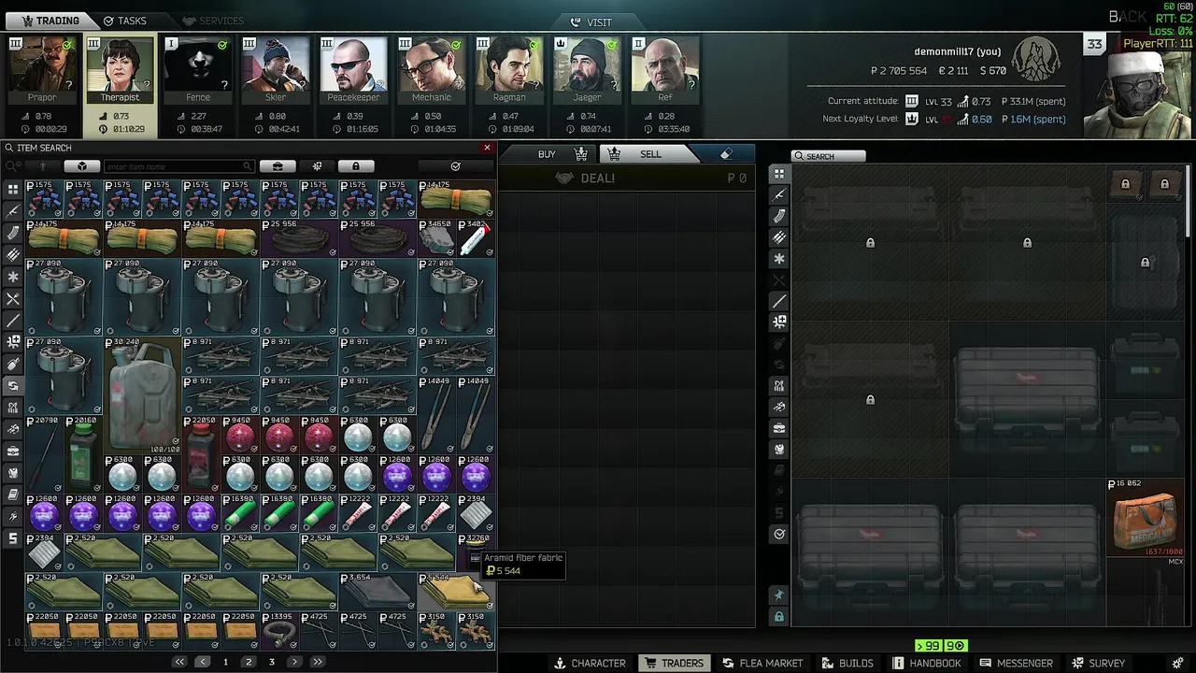This screenshot has height=673, width=1196.
Task: Toggle gear-parts filter in Item Search
Action: (317, 166)
